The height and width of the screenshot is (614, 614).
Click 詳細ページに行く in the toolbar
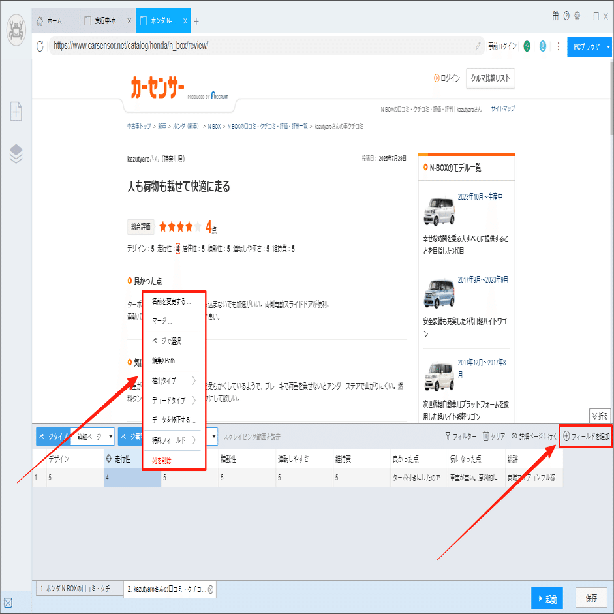pos(534,437)
